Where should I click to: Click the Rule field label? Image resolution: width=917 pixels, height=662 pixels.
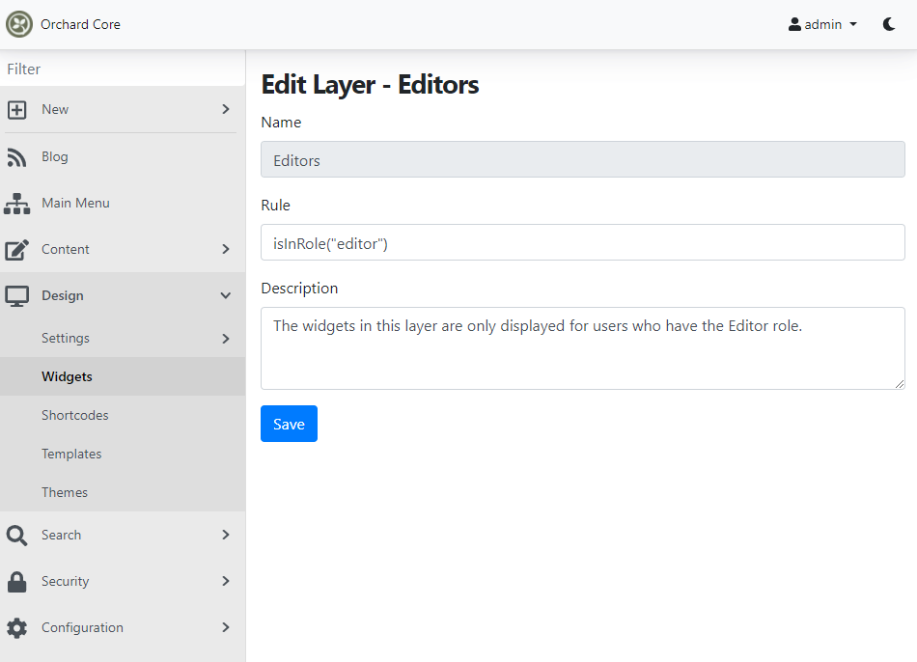[275, 206]
